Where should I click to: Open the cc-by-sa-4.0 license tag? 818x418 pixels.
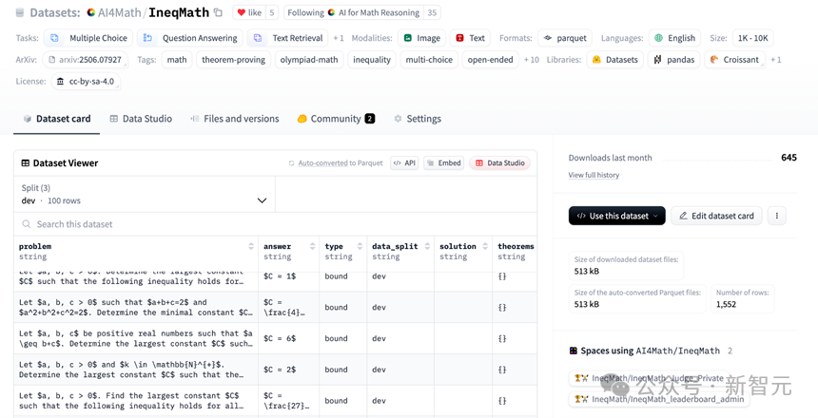tap(86, 82)
